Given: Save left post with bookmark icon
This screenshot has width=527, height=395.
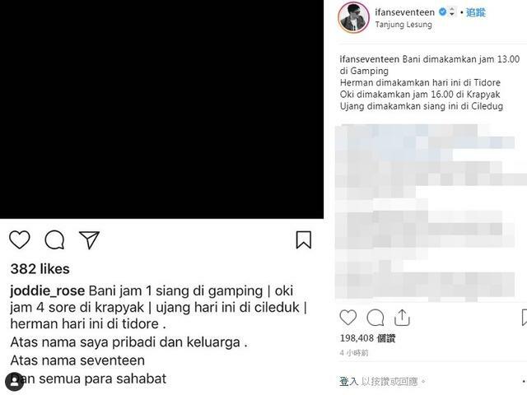Looking at the screenshot, I should 304,239.
